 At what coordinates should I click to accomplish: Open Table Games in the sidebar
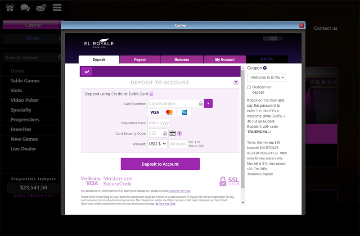pos(25,81)
